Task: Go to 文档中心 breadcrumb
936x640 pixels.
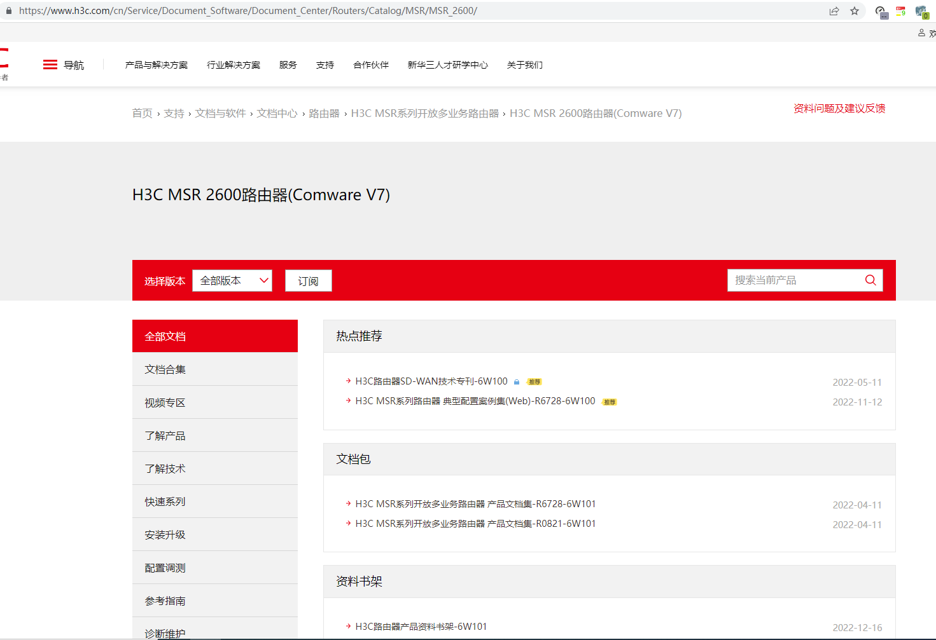Action: coord(277,113)
